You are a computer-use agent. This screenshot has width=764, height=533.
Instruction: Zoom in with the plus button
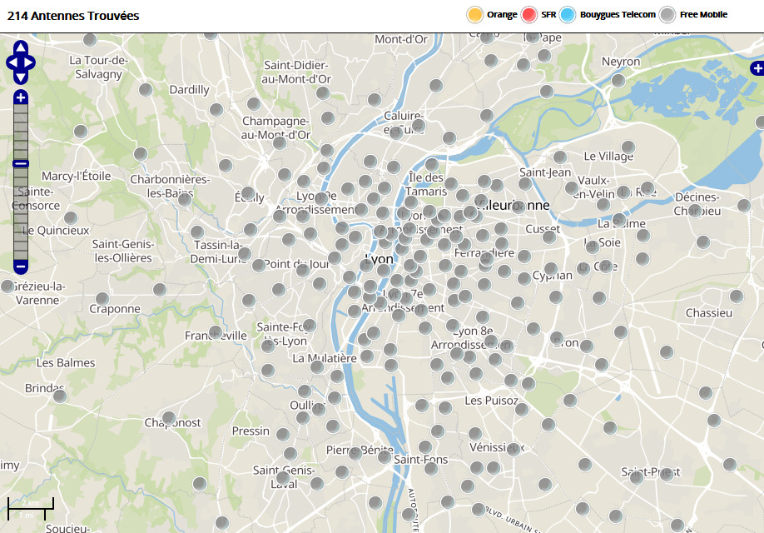(x=21, y=97)
